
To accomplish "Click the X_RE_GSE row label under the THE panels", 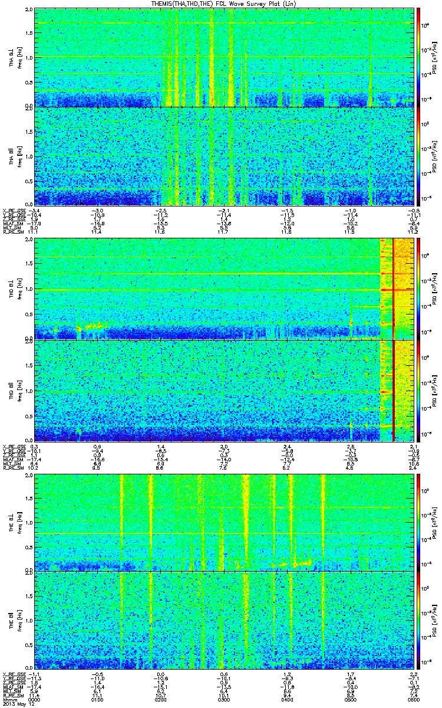I will click(14, 674).
